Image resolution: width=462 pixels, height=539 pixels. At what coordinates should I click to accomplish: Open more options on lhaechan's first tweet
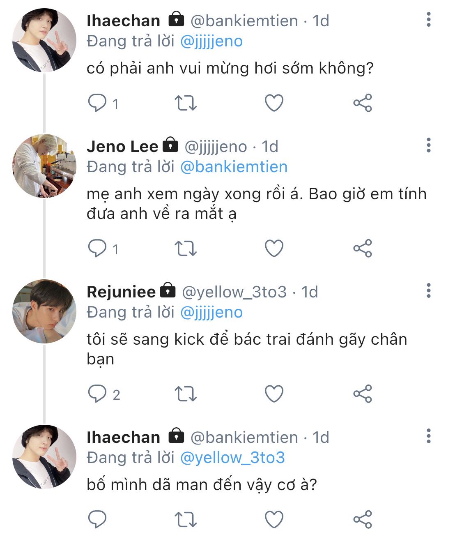tap(428, 20)
